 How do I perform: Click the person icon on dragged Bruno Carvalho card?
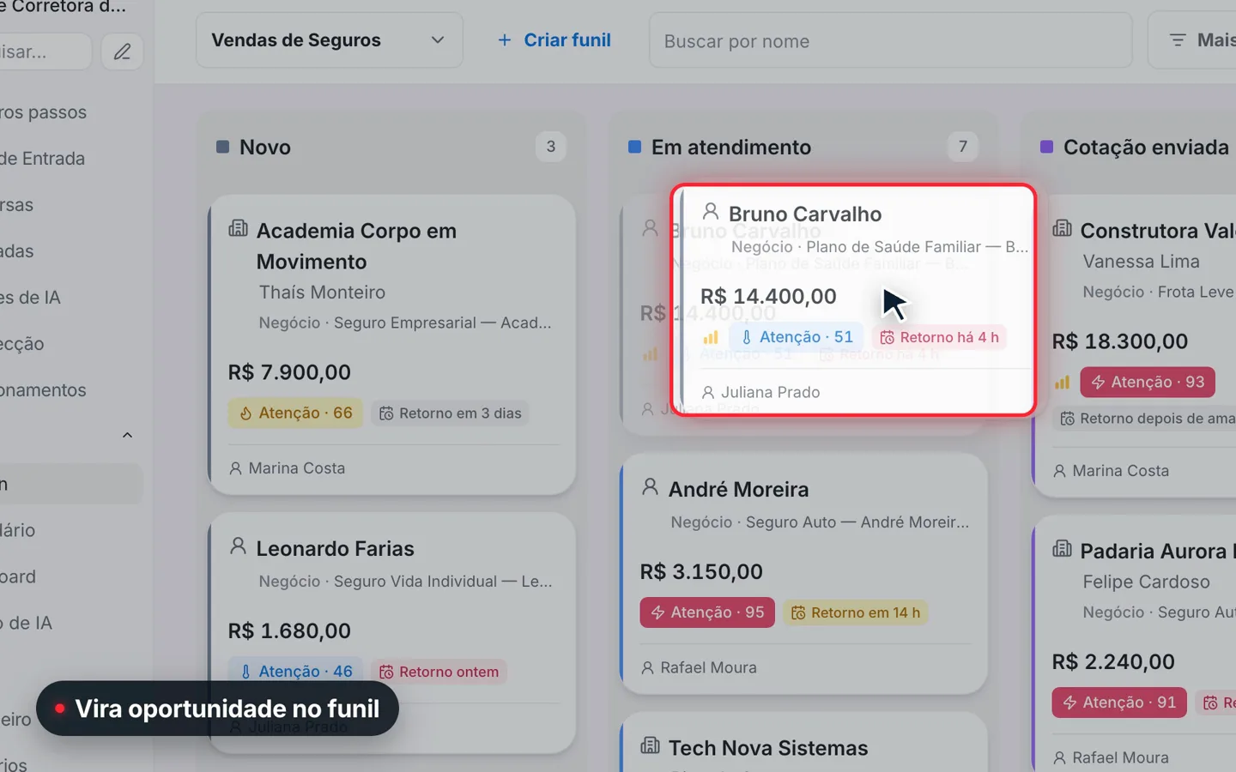coord(710,211)
